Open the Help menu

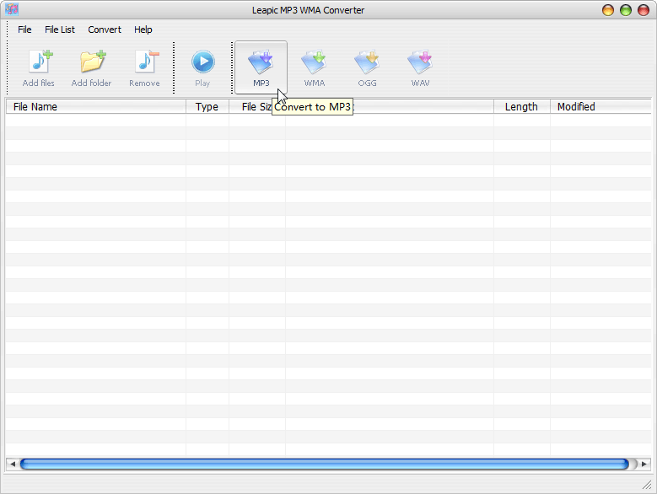pos(143,30)
